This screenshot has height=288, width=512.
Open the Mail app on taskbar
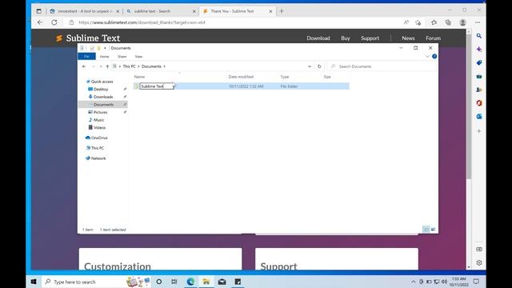(x=222, y=282)
